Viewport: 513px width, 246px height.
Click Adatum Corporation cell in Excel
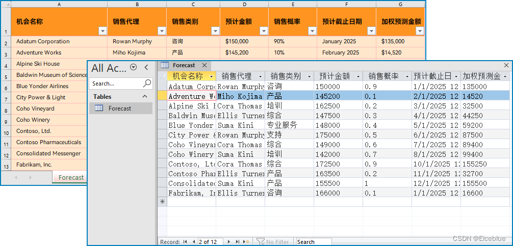pyautogui.click(x=59, y=41)
